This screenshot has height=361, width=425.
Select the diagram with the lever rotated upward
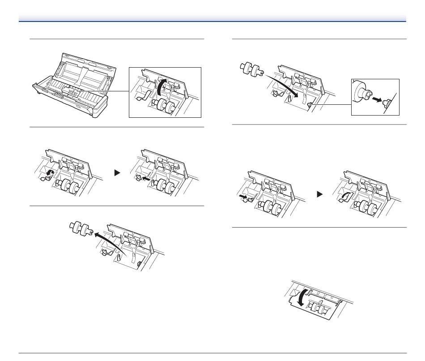coord(367,194)
